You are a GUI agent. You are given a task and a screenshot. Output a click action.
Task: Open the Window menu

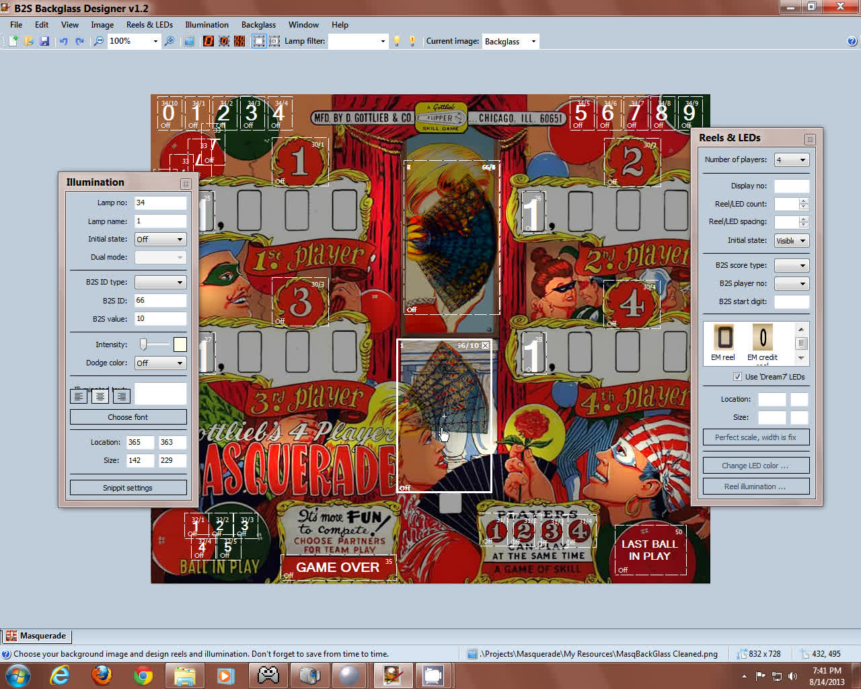(x=303, y=24)
